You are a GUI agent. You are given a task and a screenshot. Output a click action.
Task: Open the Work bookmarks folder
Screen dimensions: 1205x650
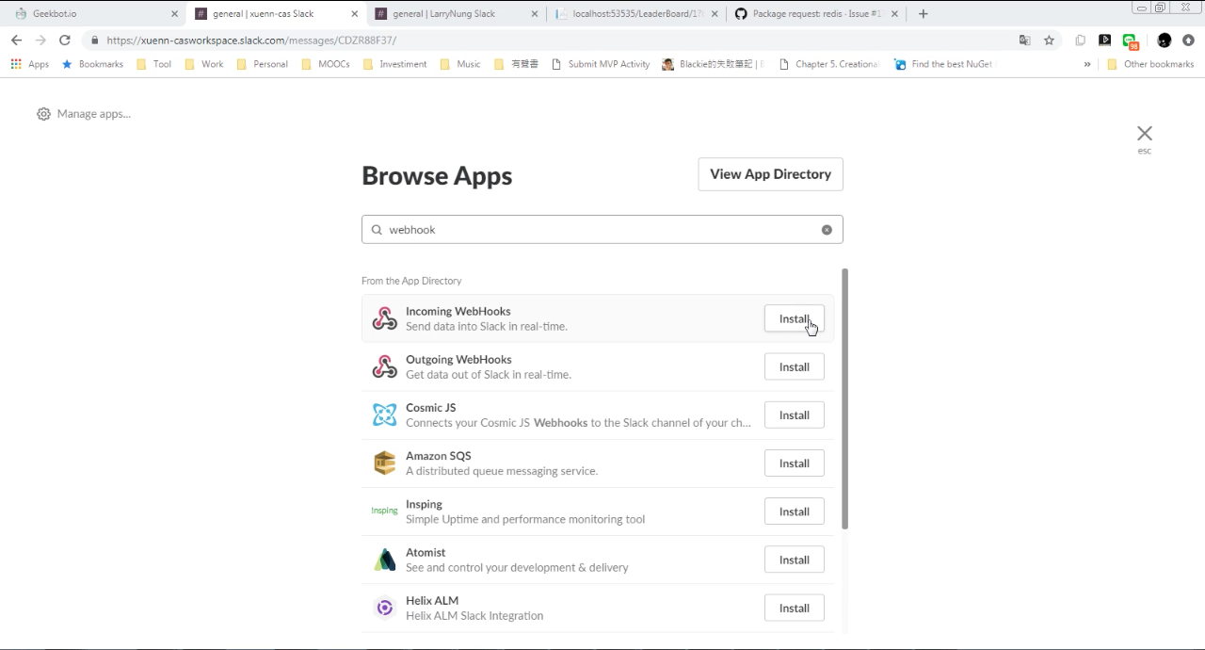pyautogui.click(x=203, y=64)
